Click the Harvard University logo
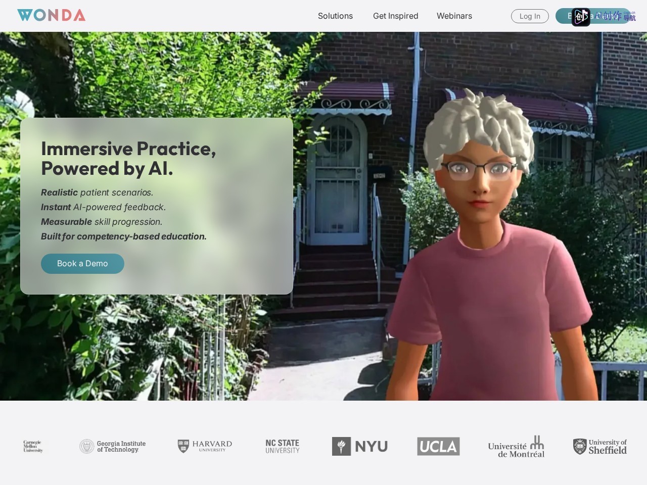This screenshot has height=485, width=647. [x=205, y=446]
